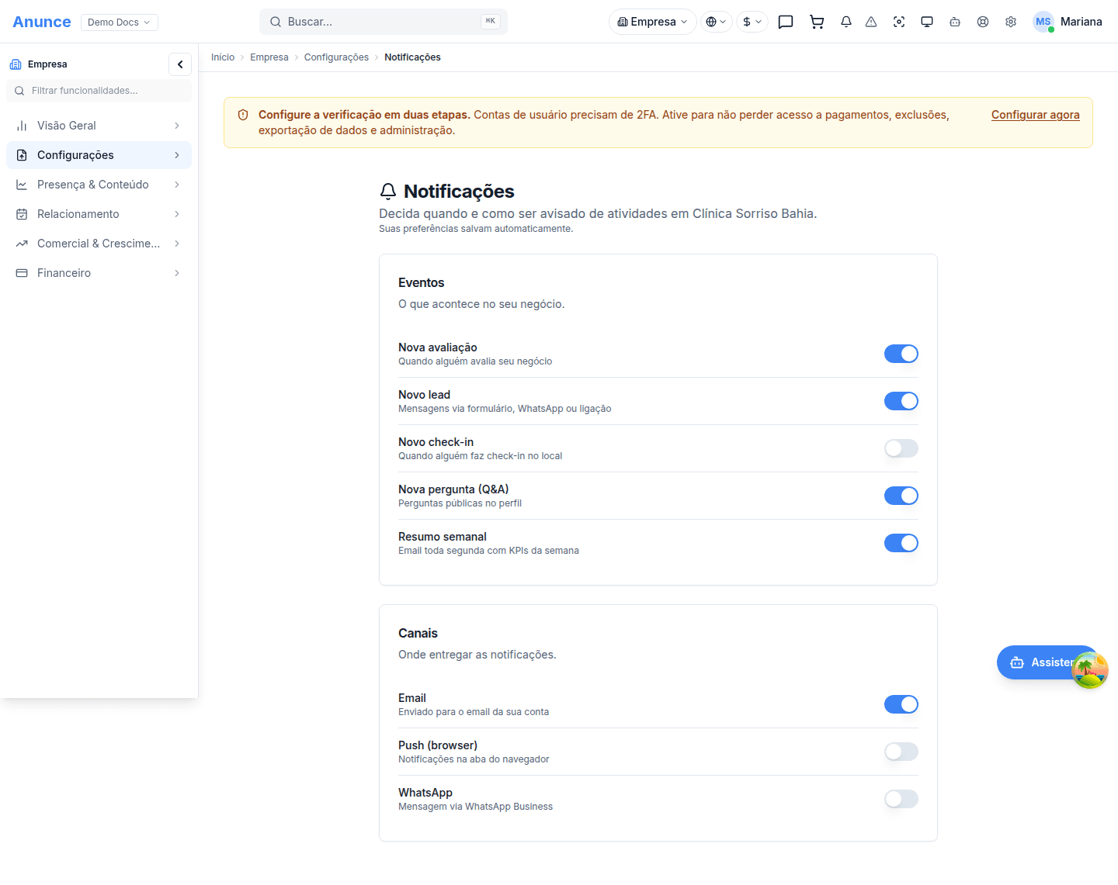Open the currency dollar dropdown
This screenshot has width=1118, height=885.
pos(752,22)
